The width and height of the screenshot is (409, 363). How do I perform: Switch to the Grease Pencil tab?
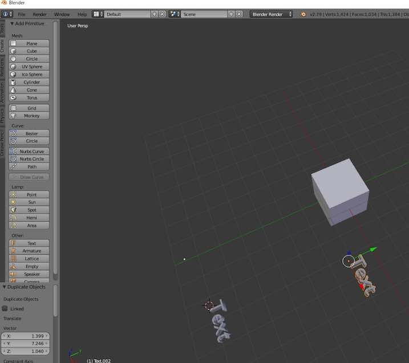point(2,143)
